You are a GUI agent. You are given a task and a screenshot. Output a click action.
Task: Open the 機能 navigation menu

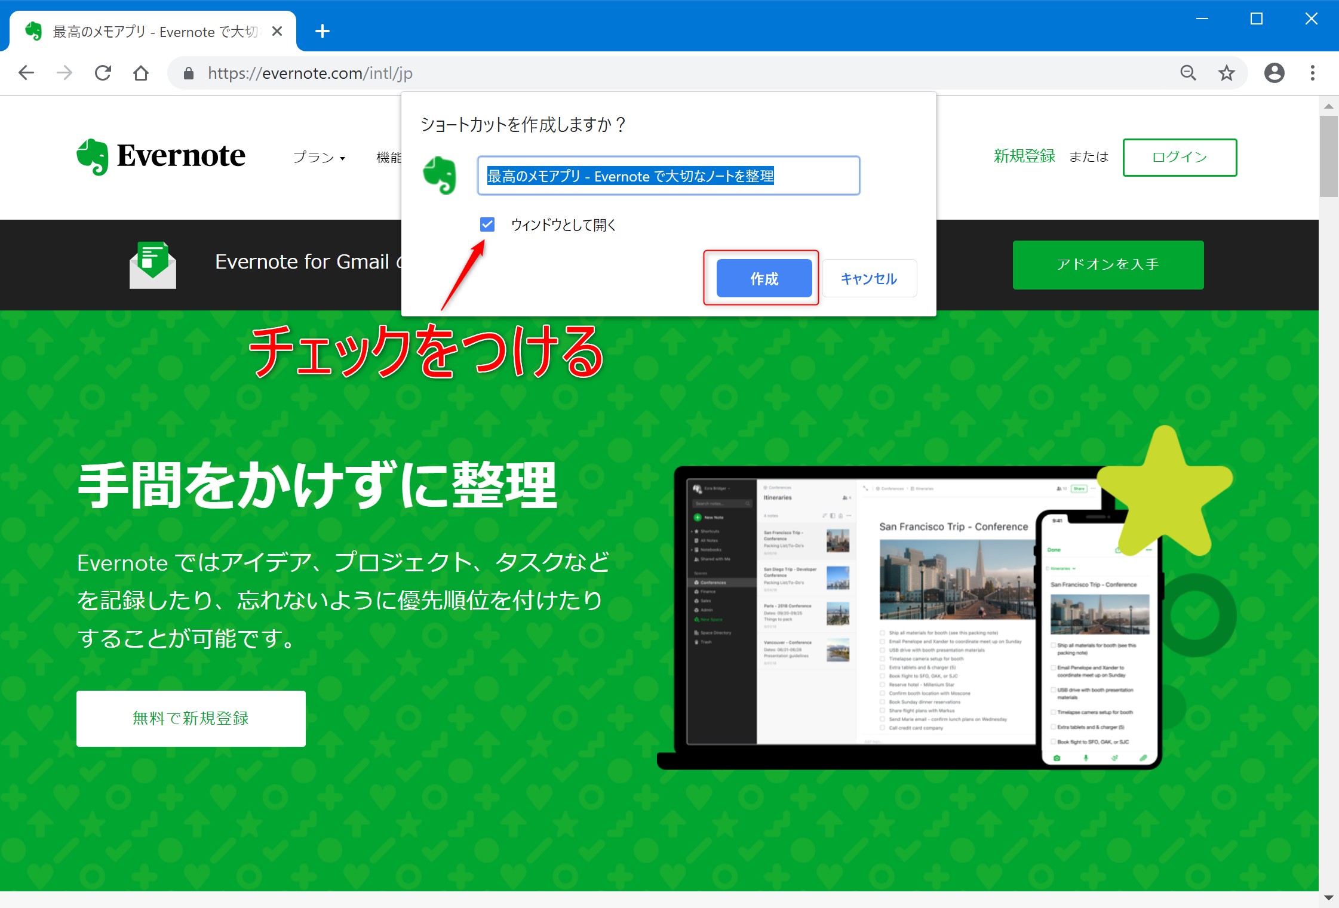pos(389,157)
